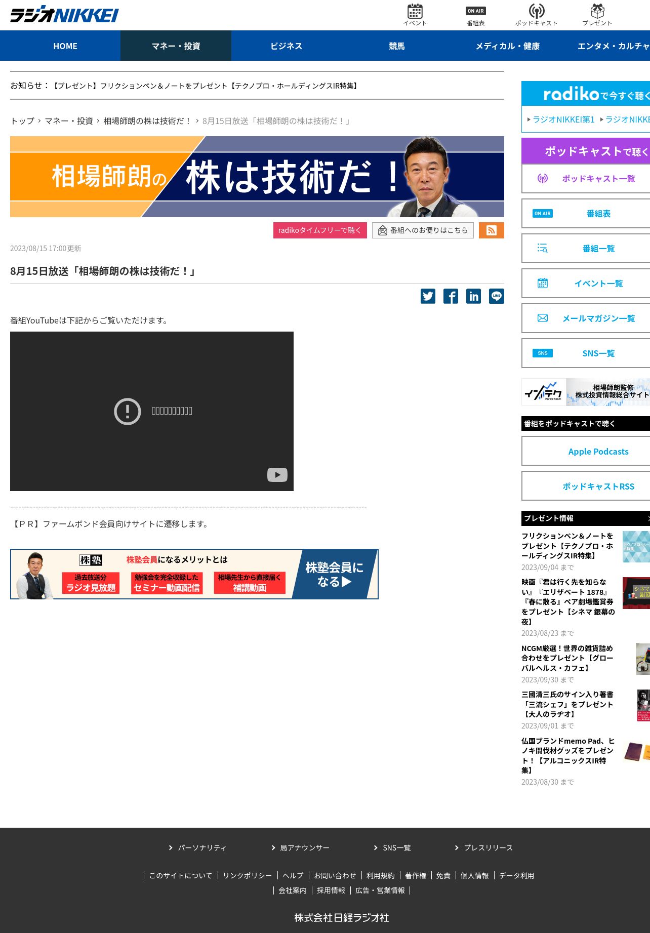
Task: Click the SNS badge beside SNS一覧
Action: (543, 353)
